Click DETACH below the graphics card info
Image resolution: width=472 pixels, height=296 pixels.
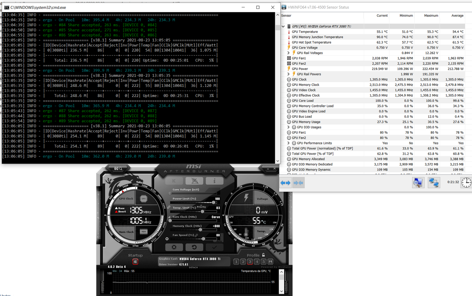[193, 267]
